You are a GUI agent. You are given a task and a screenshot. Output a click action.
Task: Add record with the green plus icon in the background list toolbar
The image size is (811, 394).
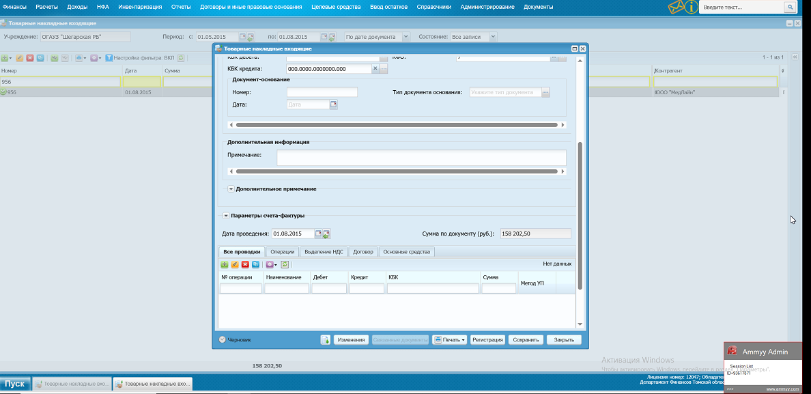5,58
